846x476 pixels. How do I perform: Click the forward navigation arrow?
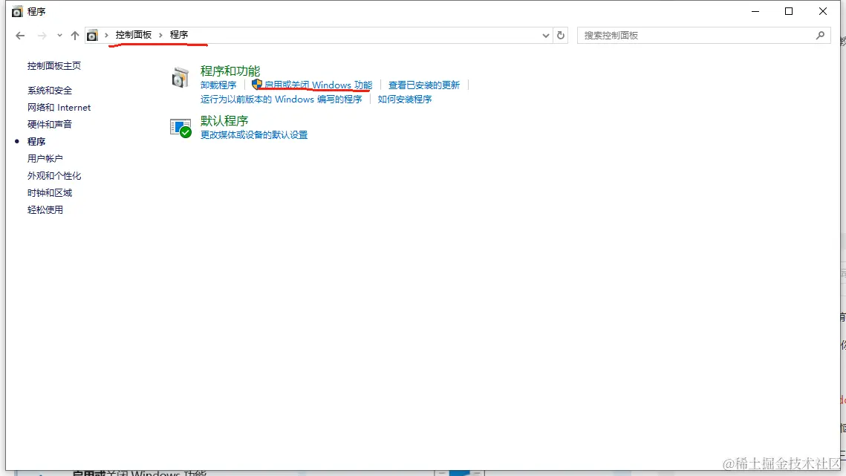click(x=42, y=36)
